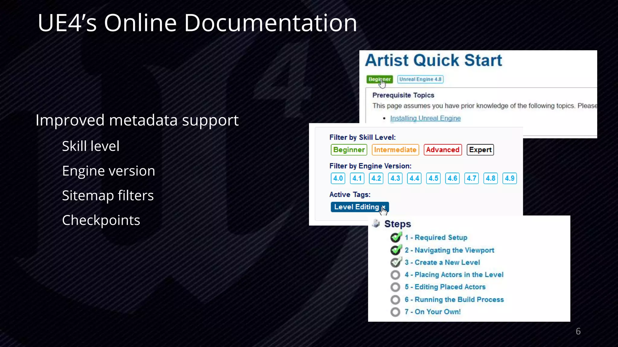Image resolution: width=618 pixels, height=347 pixels.
Task: Mark Editing Placed Actors step complete
Action: tap(395, 287)
